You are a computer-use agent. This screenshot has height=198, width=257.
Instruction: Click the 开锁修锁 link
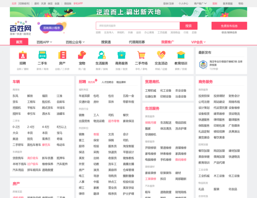tap(151, 148)
